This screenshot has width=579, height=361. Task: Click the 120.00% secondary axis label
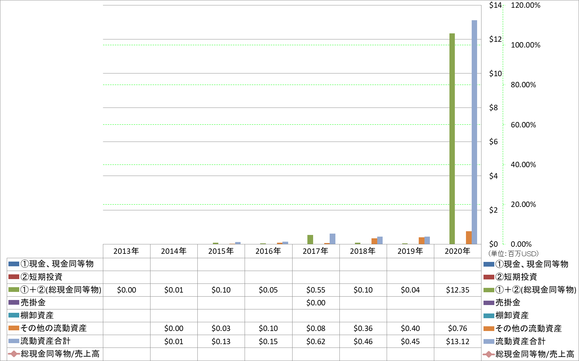coord(525,5)
